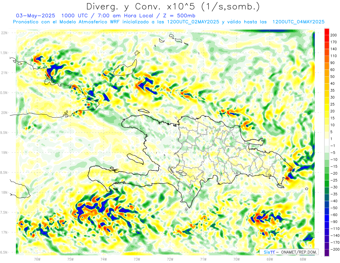Click the "68W" longitude label

pyautogui.click(x=303, y=259)
